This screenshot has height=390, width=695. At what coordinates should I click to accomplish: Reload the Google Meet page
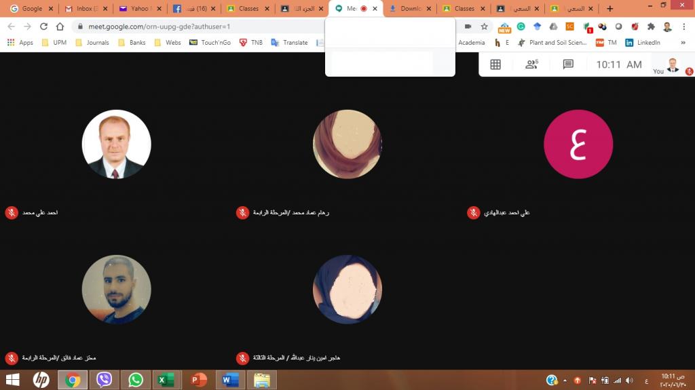tap(43, 26)
